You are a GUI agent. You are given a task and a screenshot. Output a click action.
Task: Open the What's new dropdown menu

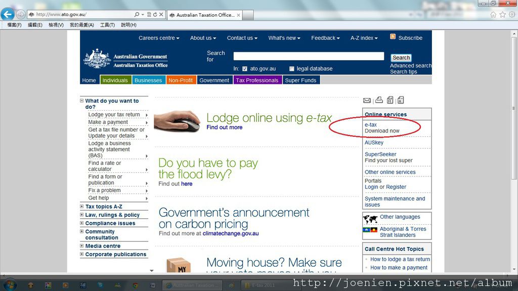tap(284, 38)
